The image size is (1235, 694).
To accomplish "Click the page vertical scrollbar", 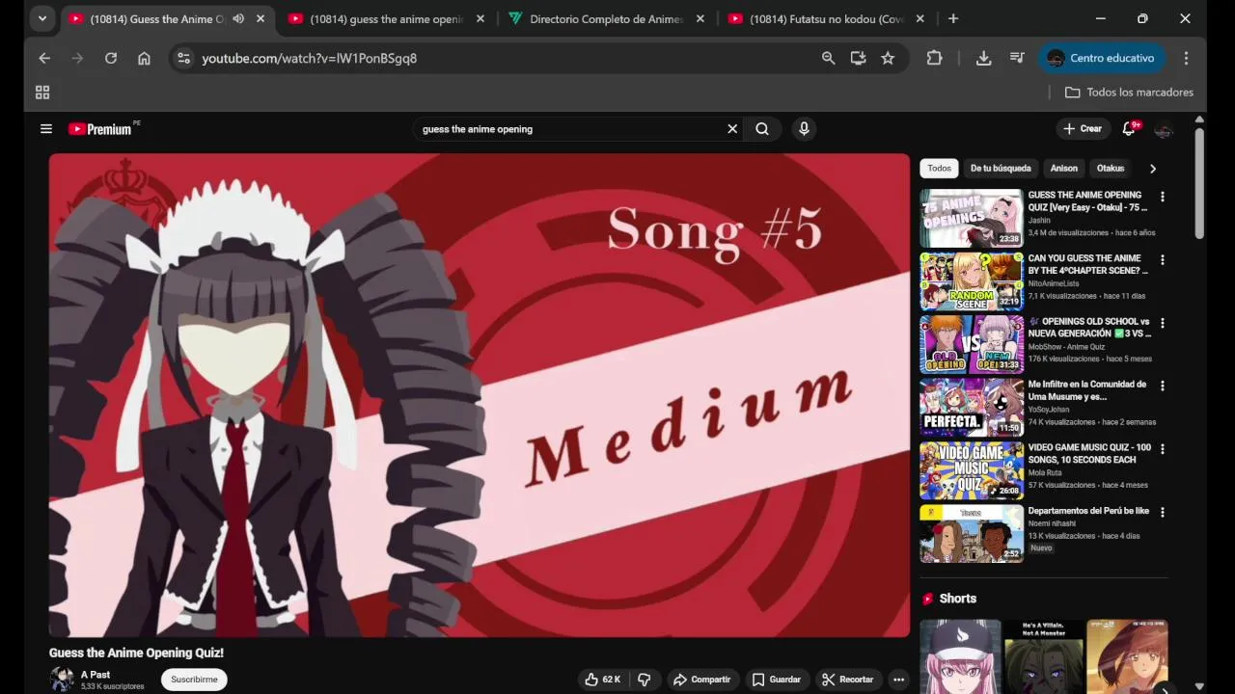I will click(x=1199, y=183).
